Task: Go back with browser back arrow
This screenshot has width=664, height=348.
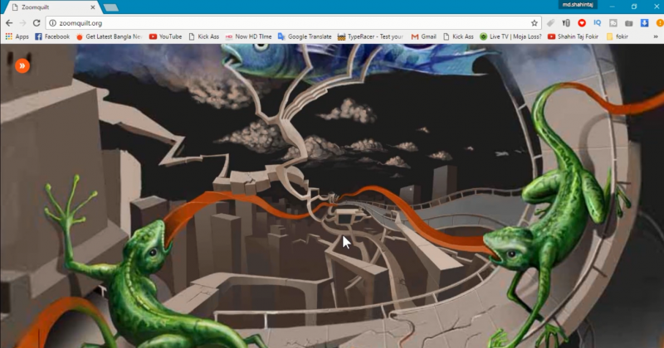Action: tap(9, 23)
